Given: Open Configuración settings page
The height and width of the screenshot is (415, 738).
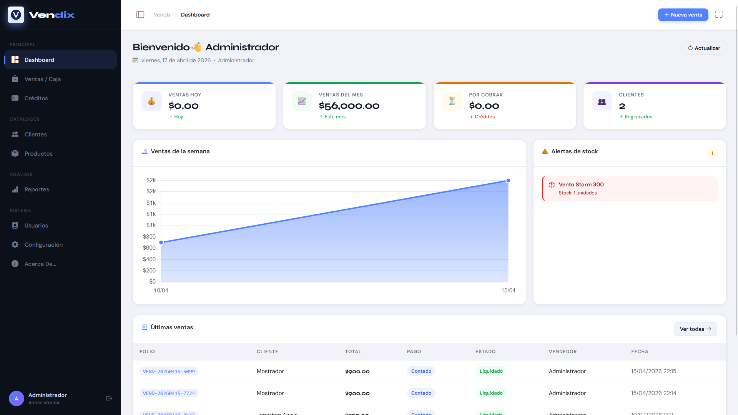Looking at the screenshot, I should pyautogui.click(x=43, y=245).
